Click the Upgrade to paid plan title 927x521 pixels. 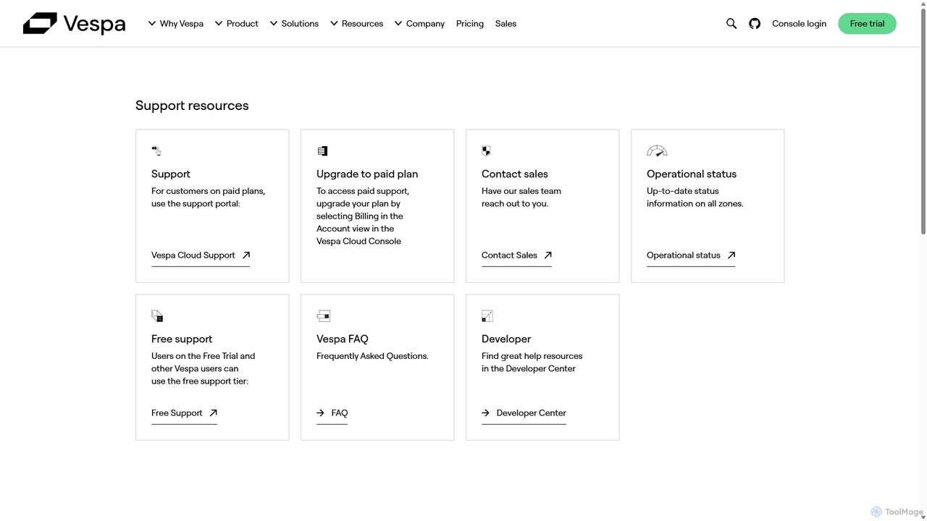pyautogui.click(x=367, y=174)
